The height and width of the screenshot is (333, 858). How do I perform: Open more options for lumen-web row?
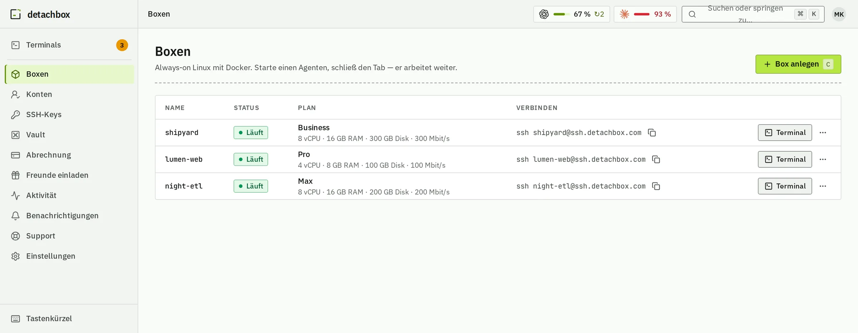(x=823, y=160)
